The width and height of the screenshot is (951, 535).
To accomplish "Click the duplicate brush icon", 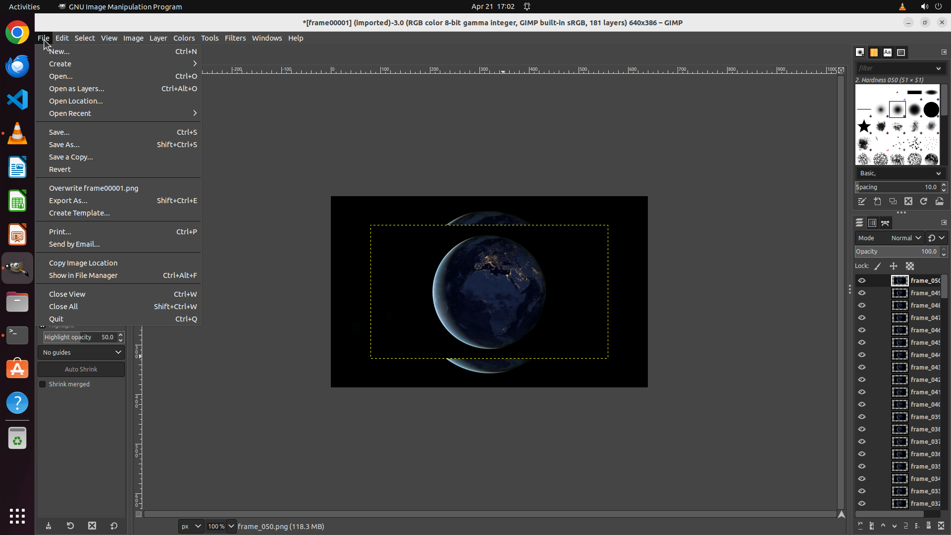I will point(893,202).
